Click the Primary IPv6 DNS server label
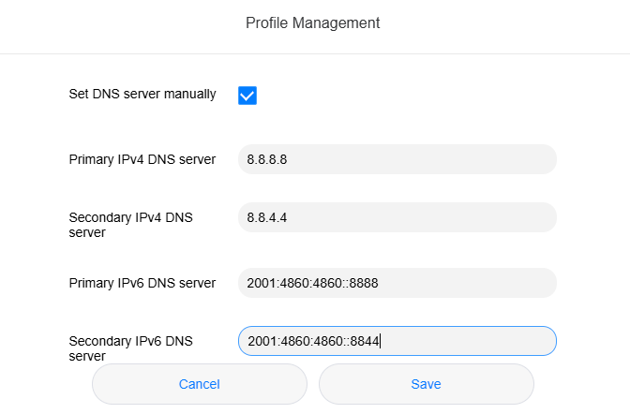Image resolution: width=630 pixels, height=414 pixels. pos(142,283)
